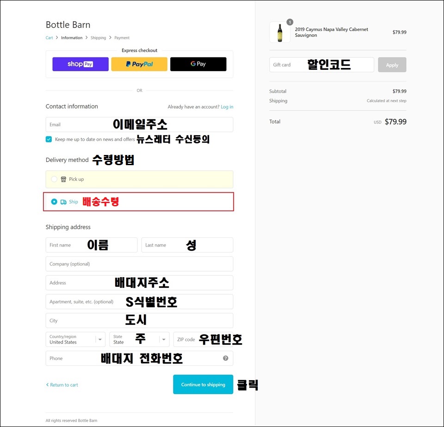This screenshot has width=444, height=427.
Task: Click the Continue to shipping button
Action: tap(203, 384)
